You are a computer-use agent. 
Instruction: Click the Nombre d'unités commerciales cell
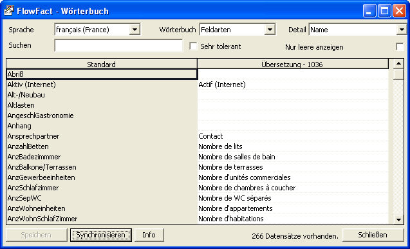(x=293, y=177)
